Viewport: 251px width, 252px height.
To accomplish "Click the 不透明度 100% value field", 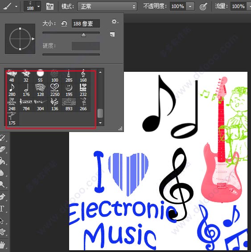I will tap(178, 6).
